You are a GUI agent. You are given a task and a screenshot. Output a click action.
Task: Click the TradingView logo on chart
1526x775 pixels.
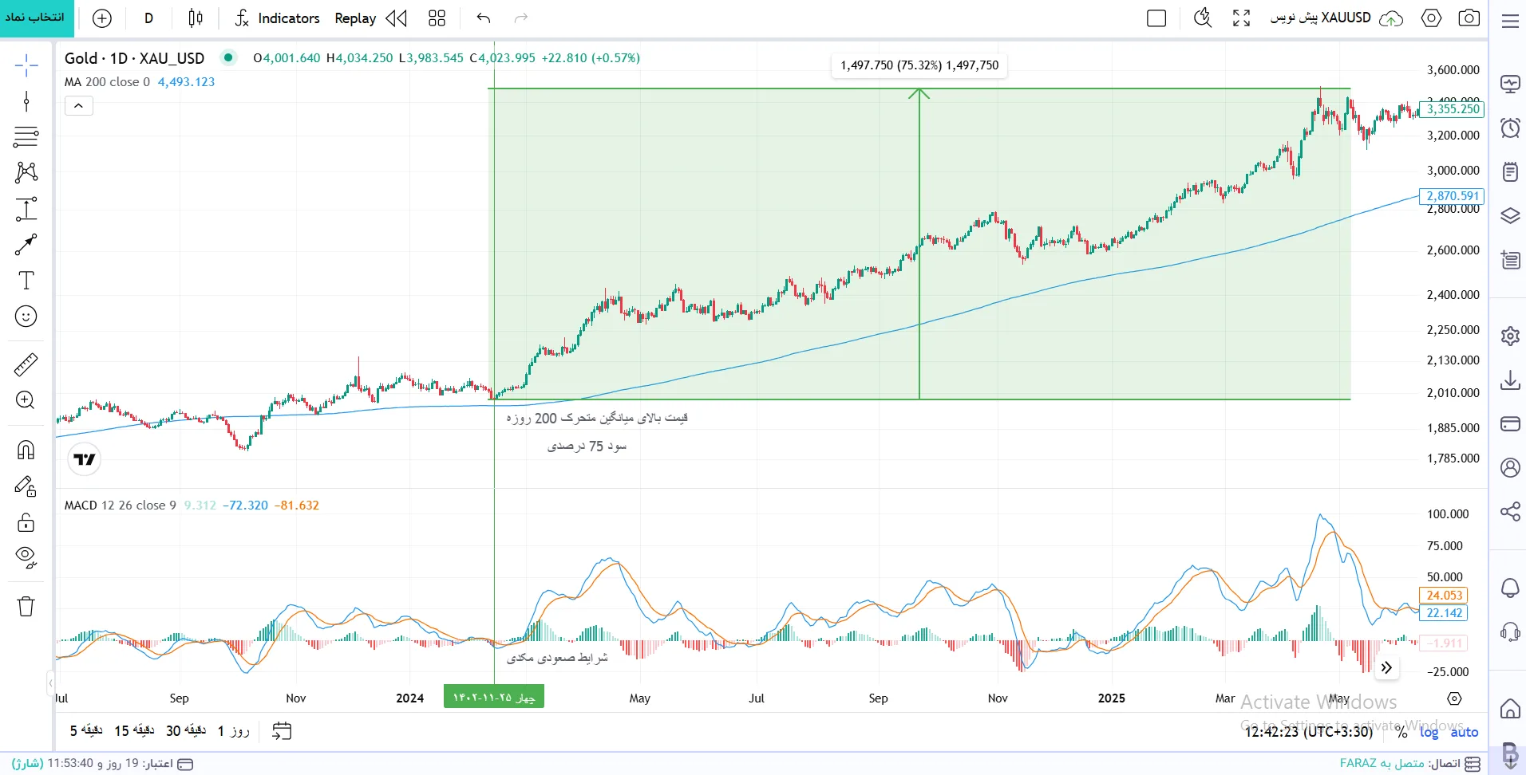tap(84, 459)
